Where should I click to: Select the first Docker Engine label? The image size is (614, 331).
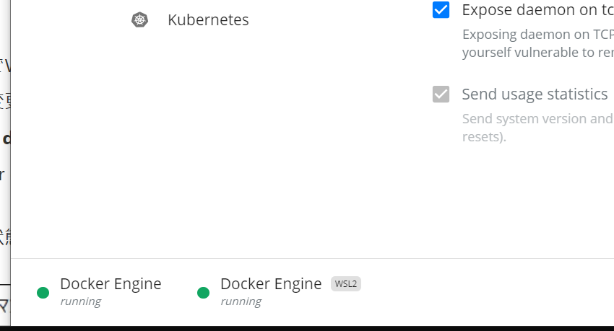tap(111, 283)
